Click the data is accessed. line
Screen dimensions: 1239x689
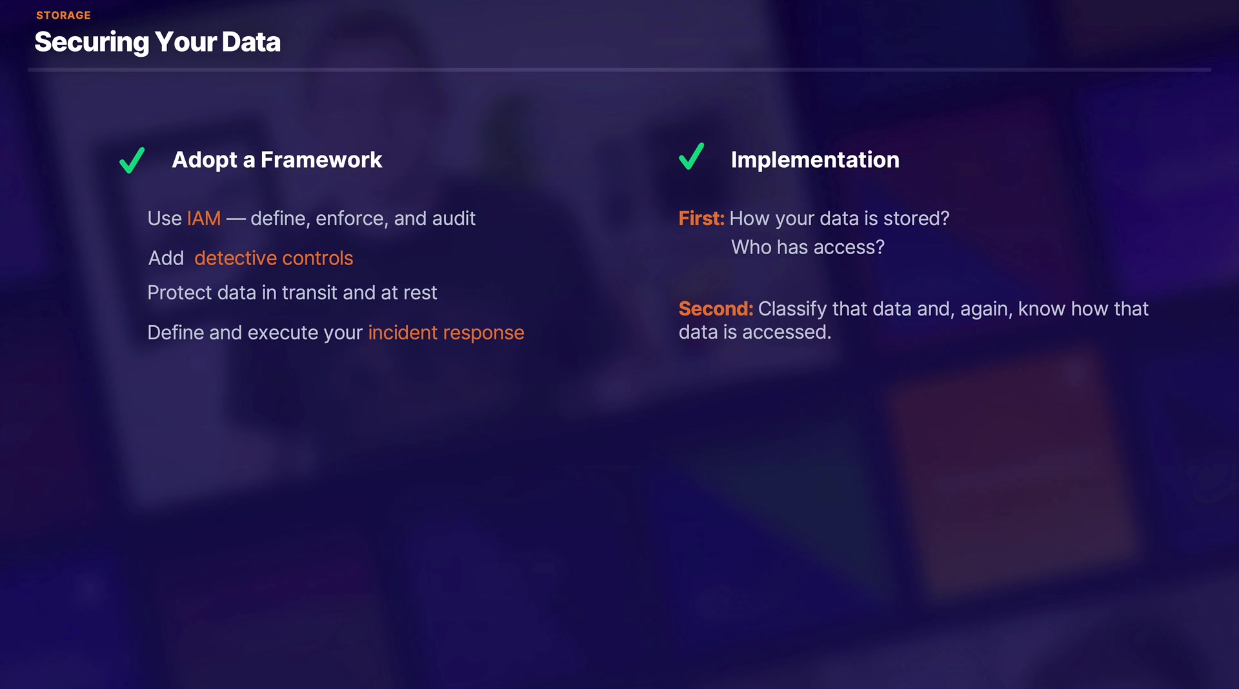pyautogui.click(x=754, y=332)
